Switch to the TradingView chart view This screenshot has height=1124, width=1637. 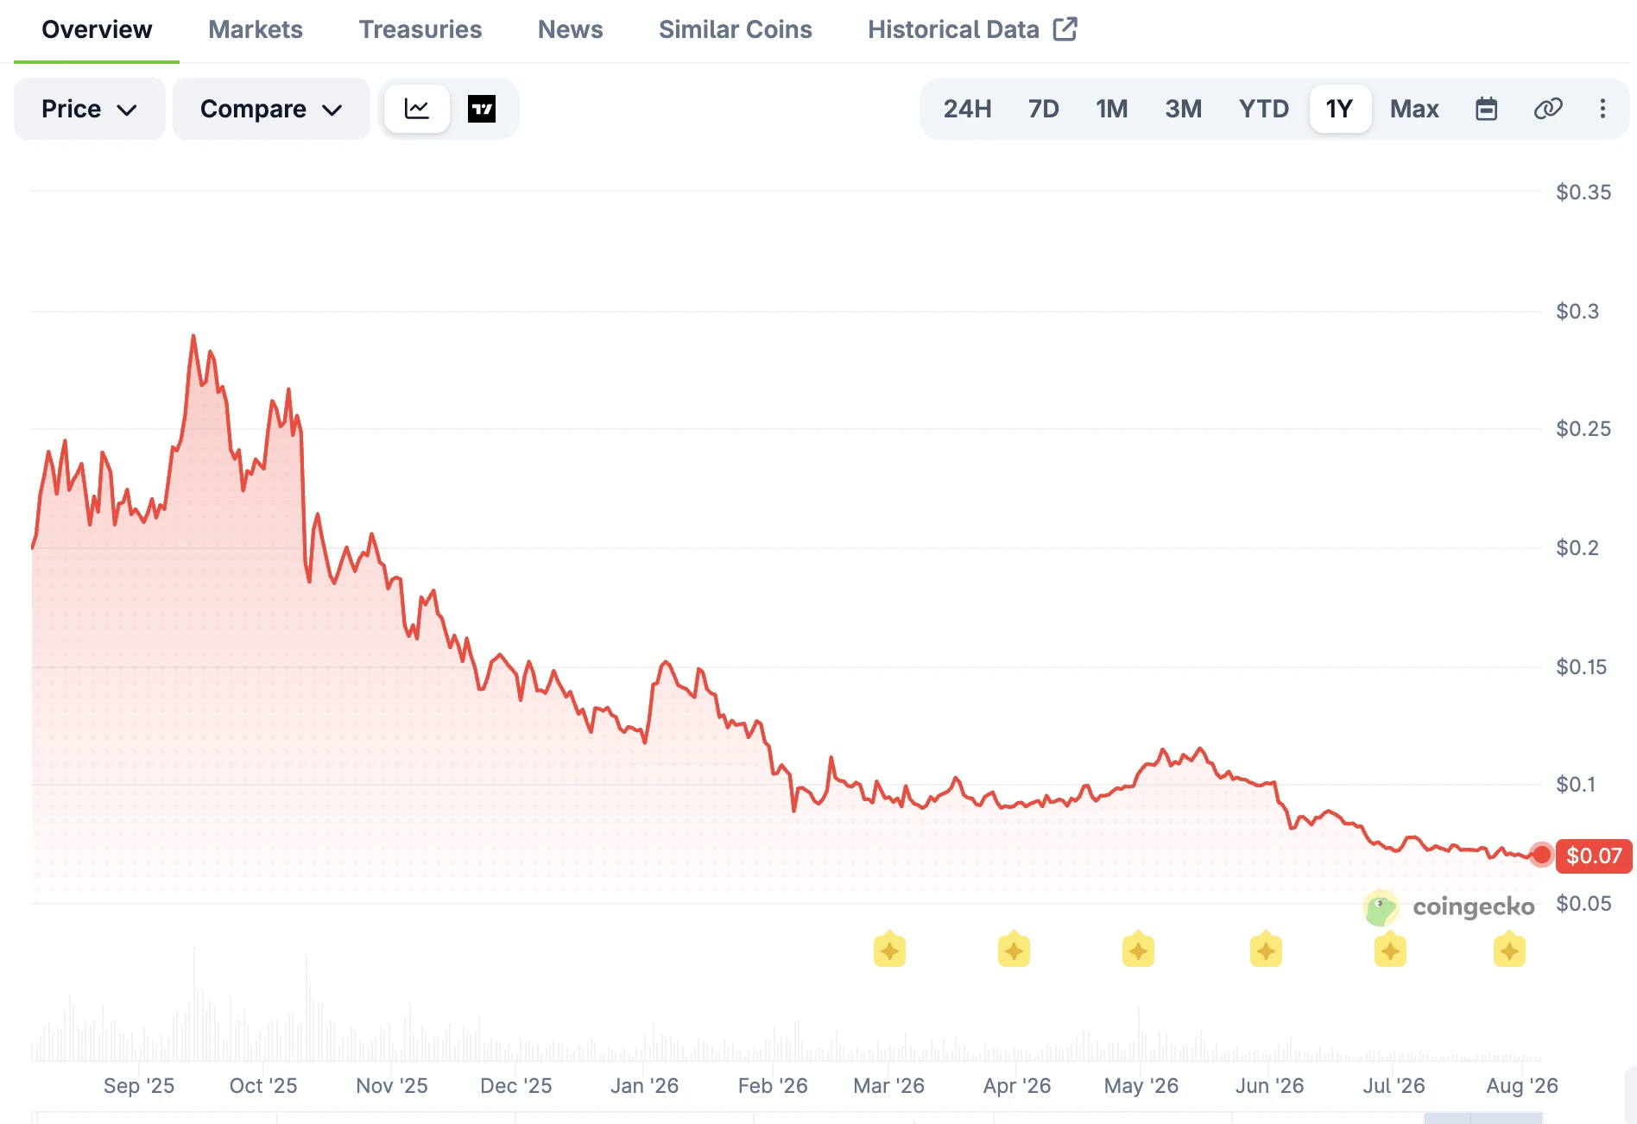pyautogui.click(x=482, y=109)
